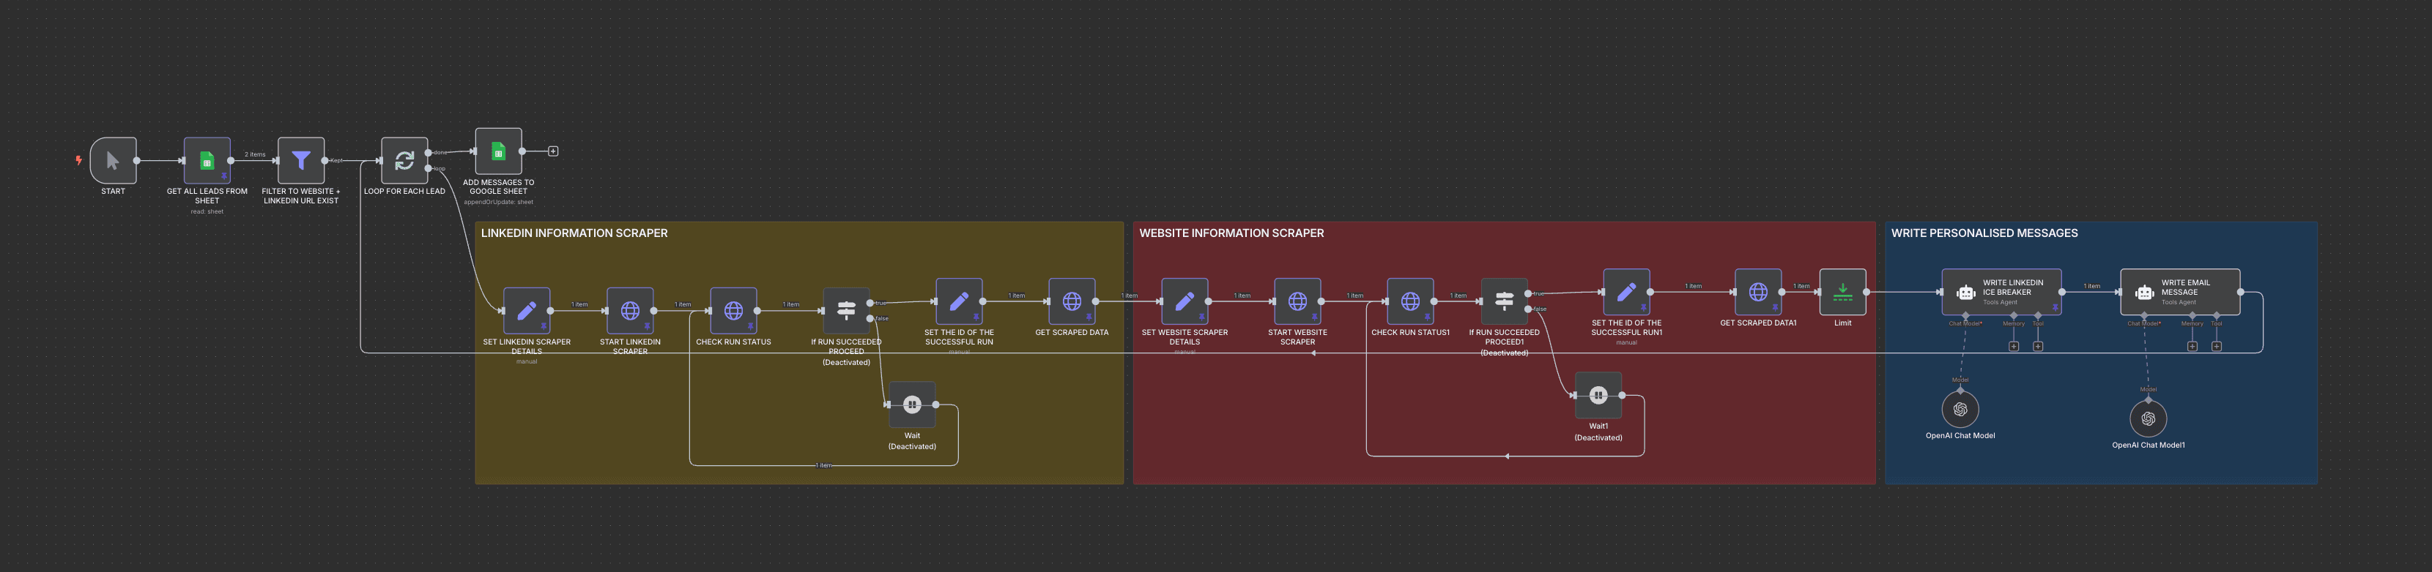The image size is (2432, 572).
Task: Click plus button after ADD MESSAGES node
Action: 553,151
